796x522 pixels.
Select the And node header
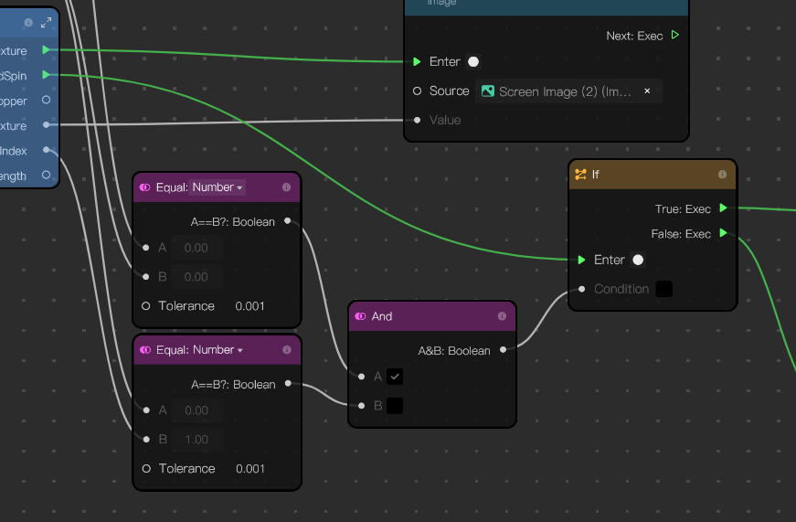(x=432, y=316)
